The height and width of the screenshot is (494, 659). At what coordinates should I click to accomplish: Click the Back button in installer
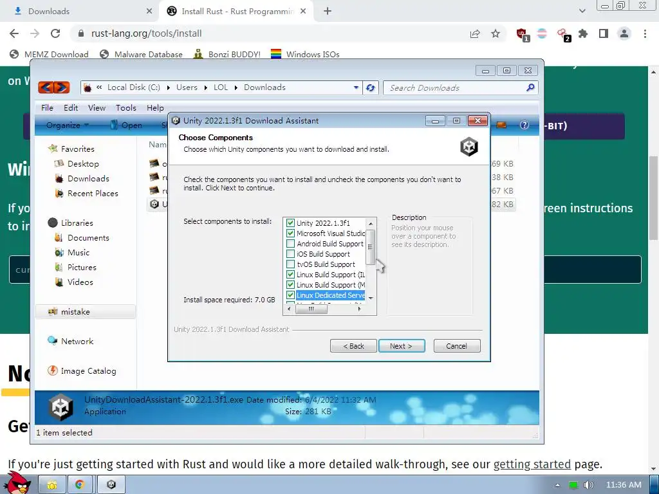[x=353, y=345]
